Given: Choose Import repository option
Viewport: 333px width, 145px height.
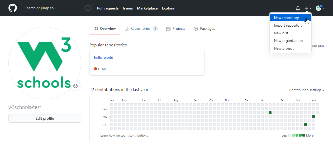Looking at the screenshot, I should tap(288, 26).
